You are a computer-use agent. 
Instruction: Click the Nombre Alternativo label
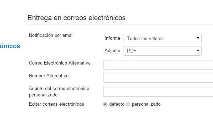click(49, 76)
